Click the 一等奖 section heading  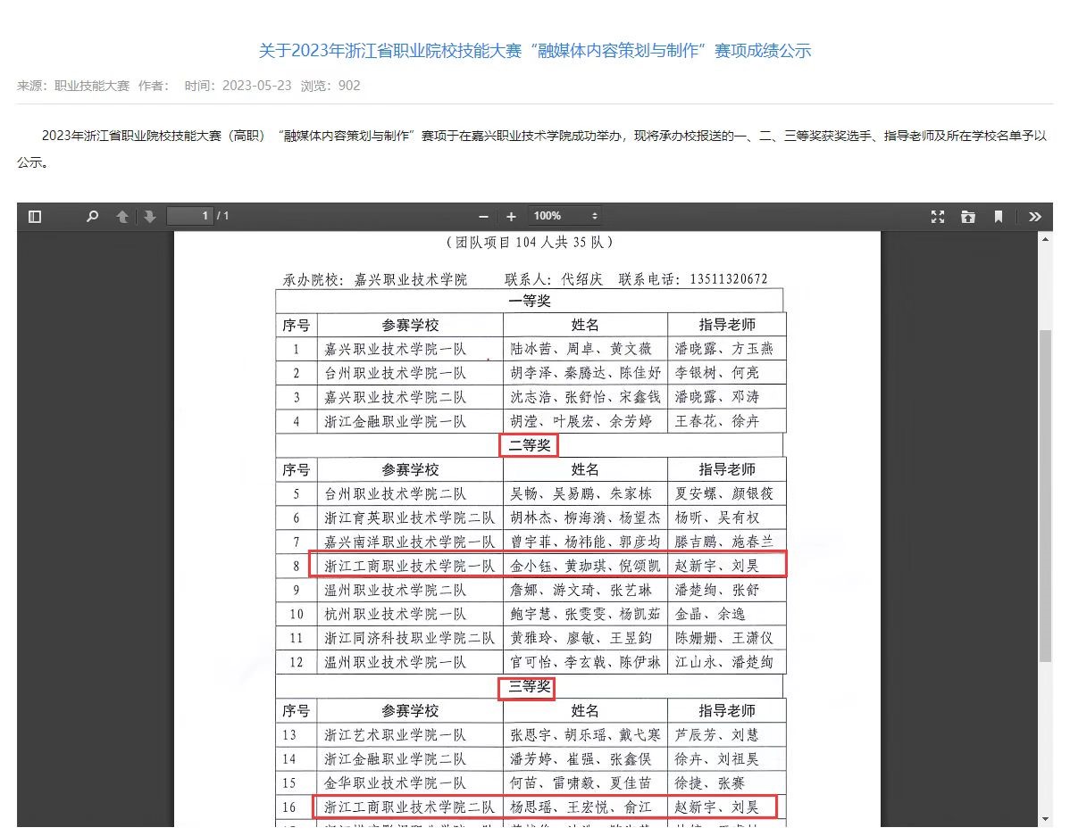tap(530, 302)
